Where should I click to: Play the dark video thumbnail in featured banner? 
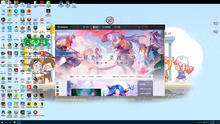point(86,92)
